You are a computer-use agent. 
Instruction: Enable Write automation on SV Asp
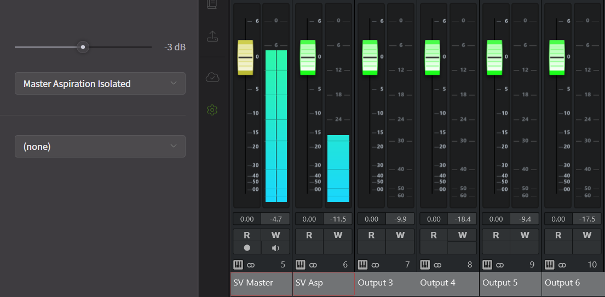338,235
